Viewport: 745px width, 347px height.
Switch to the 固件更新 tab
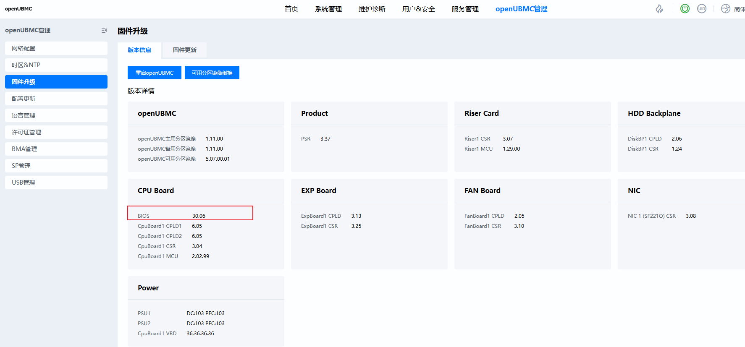click(184, 50)
